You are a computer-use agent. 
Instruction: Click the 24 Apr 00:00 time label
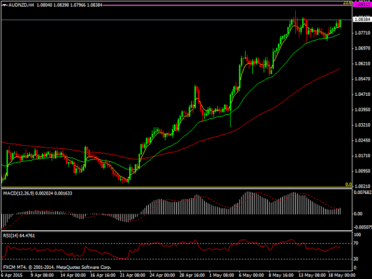coord(162,275)
